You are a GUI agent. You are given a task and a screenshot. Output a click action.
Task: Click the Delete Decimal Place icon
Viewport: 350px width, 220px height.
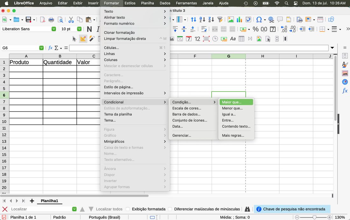click(x=292, y=29)
